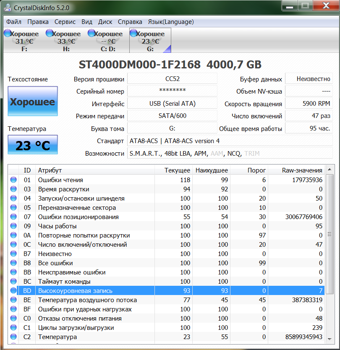
Task: Open the Файл menu
Action: click(14, 22)
